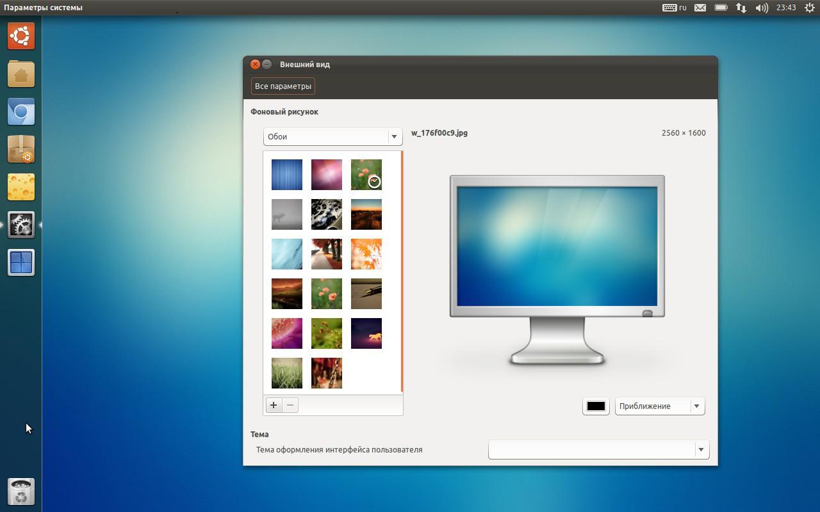Launch Chromium browser from the launcher
This screenshot has width=820, height=512.
tap(20, 111)
